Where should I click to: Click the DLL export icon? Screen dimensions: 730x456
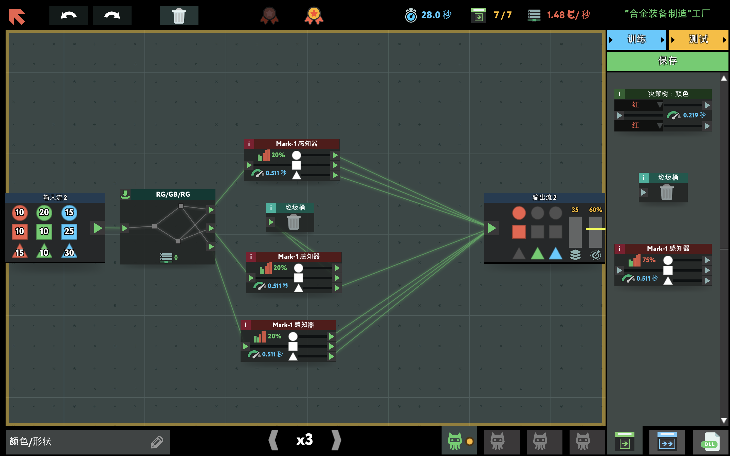[x=710, y=442]
